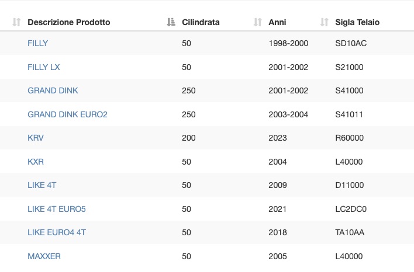The image size is (414, 272).
Task: Click sort icon next to Sigla Telaio
Action: pos(324,22)
